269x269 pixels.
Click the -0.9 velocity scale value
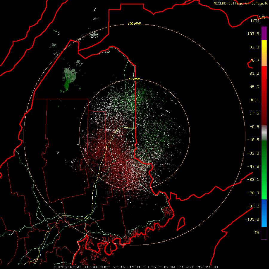tap(254, 127)
